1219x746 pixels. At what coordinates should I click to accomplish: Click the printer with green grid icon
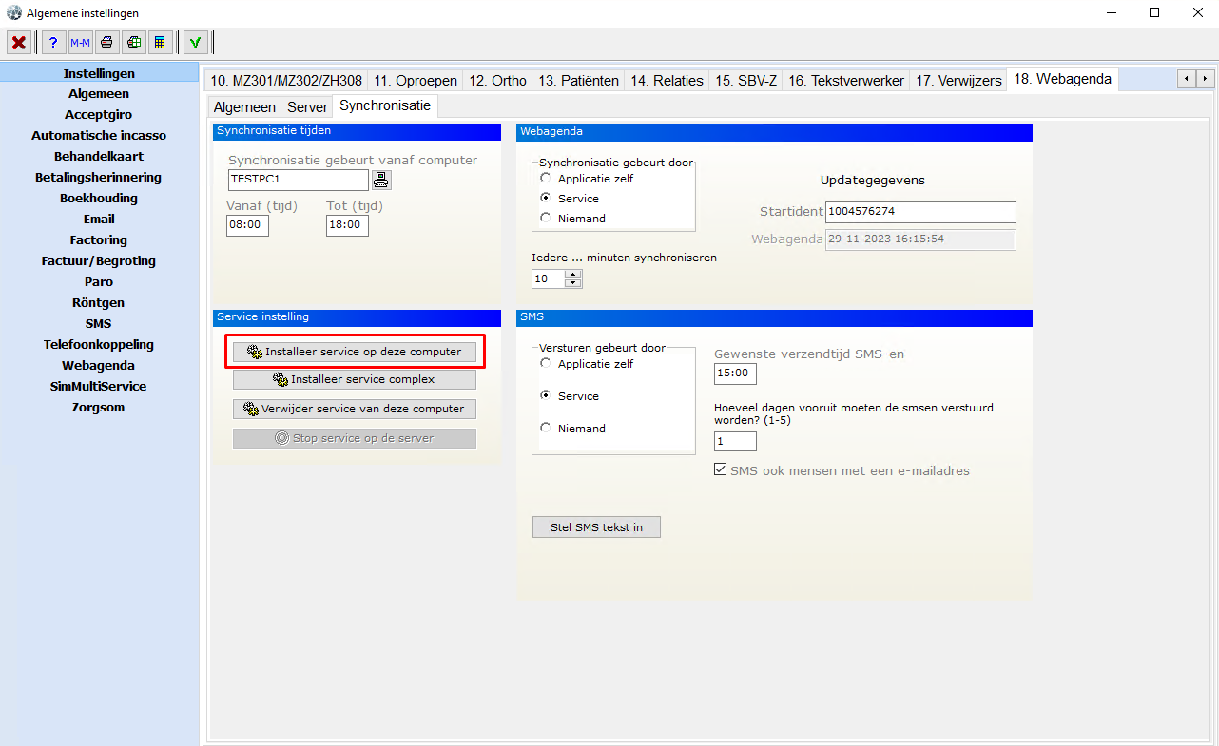[134, 42]
